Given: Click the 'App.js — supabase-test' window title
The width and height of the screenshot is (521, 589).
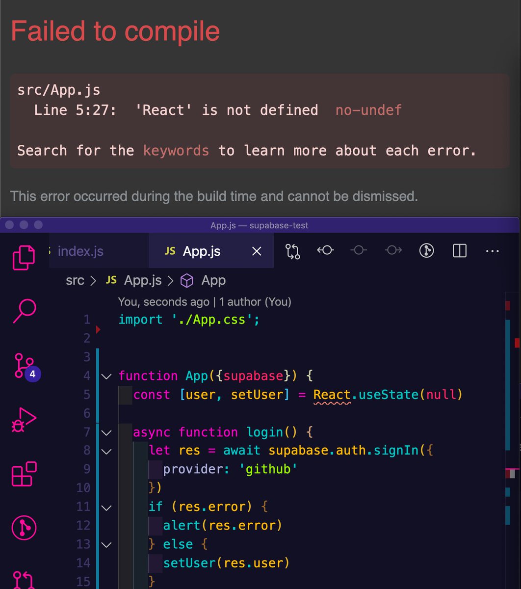Looking at the screenshot, I should coord(259,225).
